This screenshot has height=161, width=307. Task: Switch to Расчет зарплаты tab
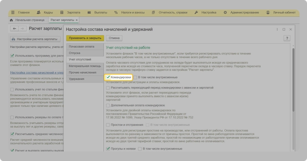(x=62, y=20)
